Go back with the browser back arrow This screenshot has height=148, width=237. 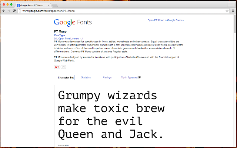point(4,11)
